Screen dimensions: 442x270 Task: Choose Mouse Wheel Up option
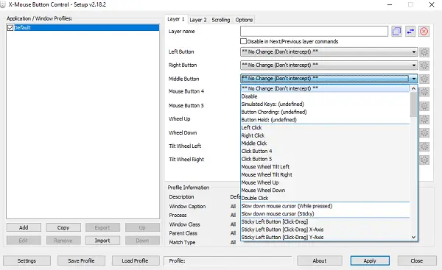(325, 182)
